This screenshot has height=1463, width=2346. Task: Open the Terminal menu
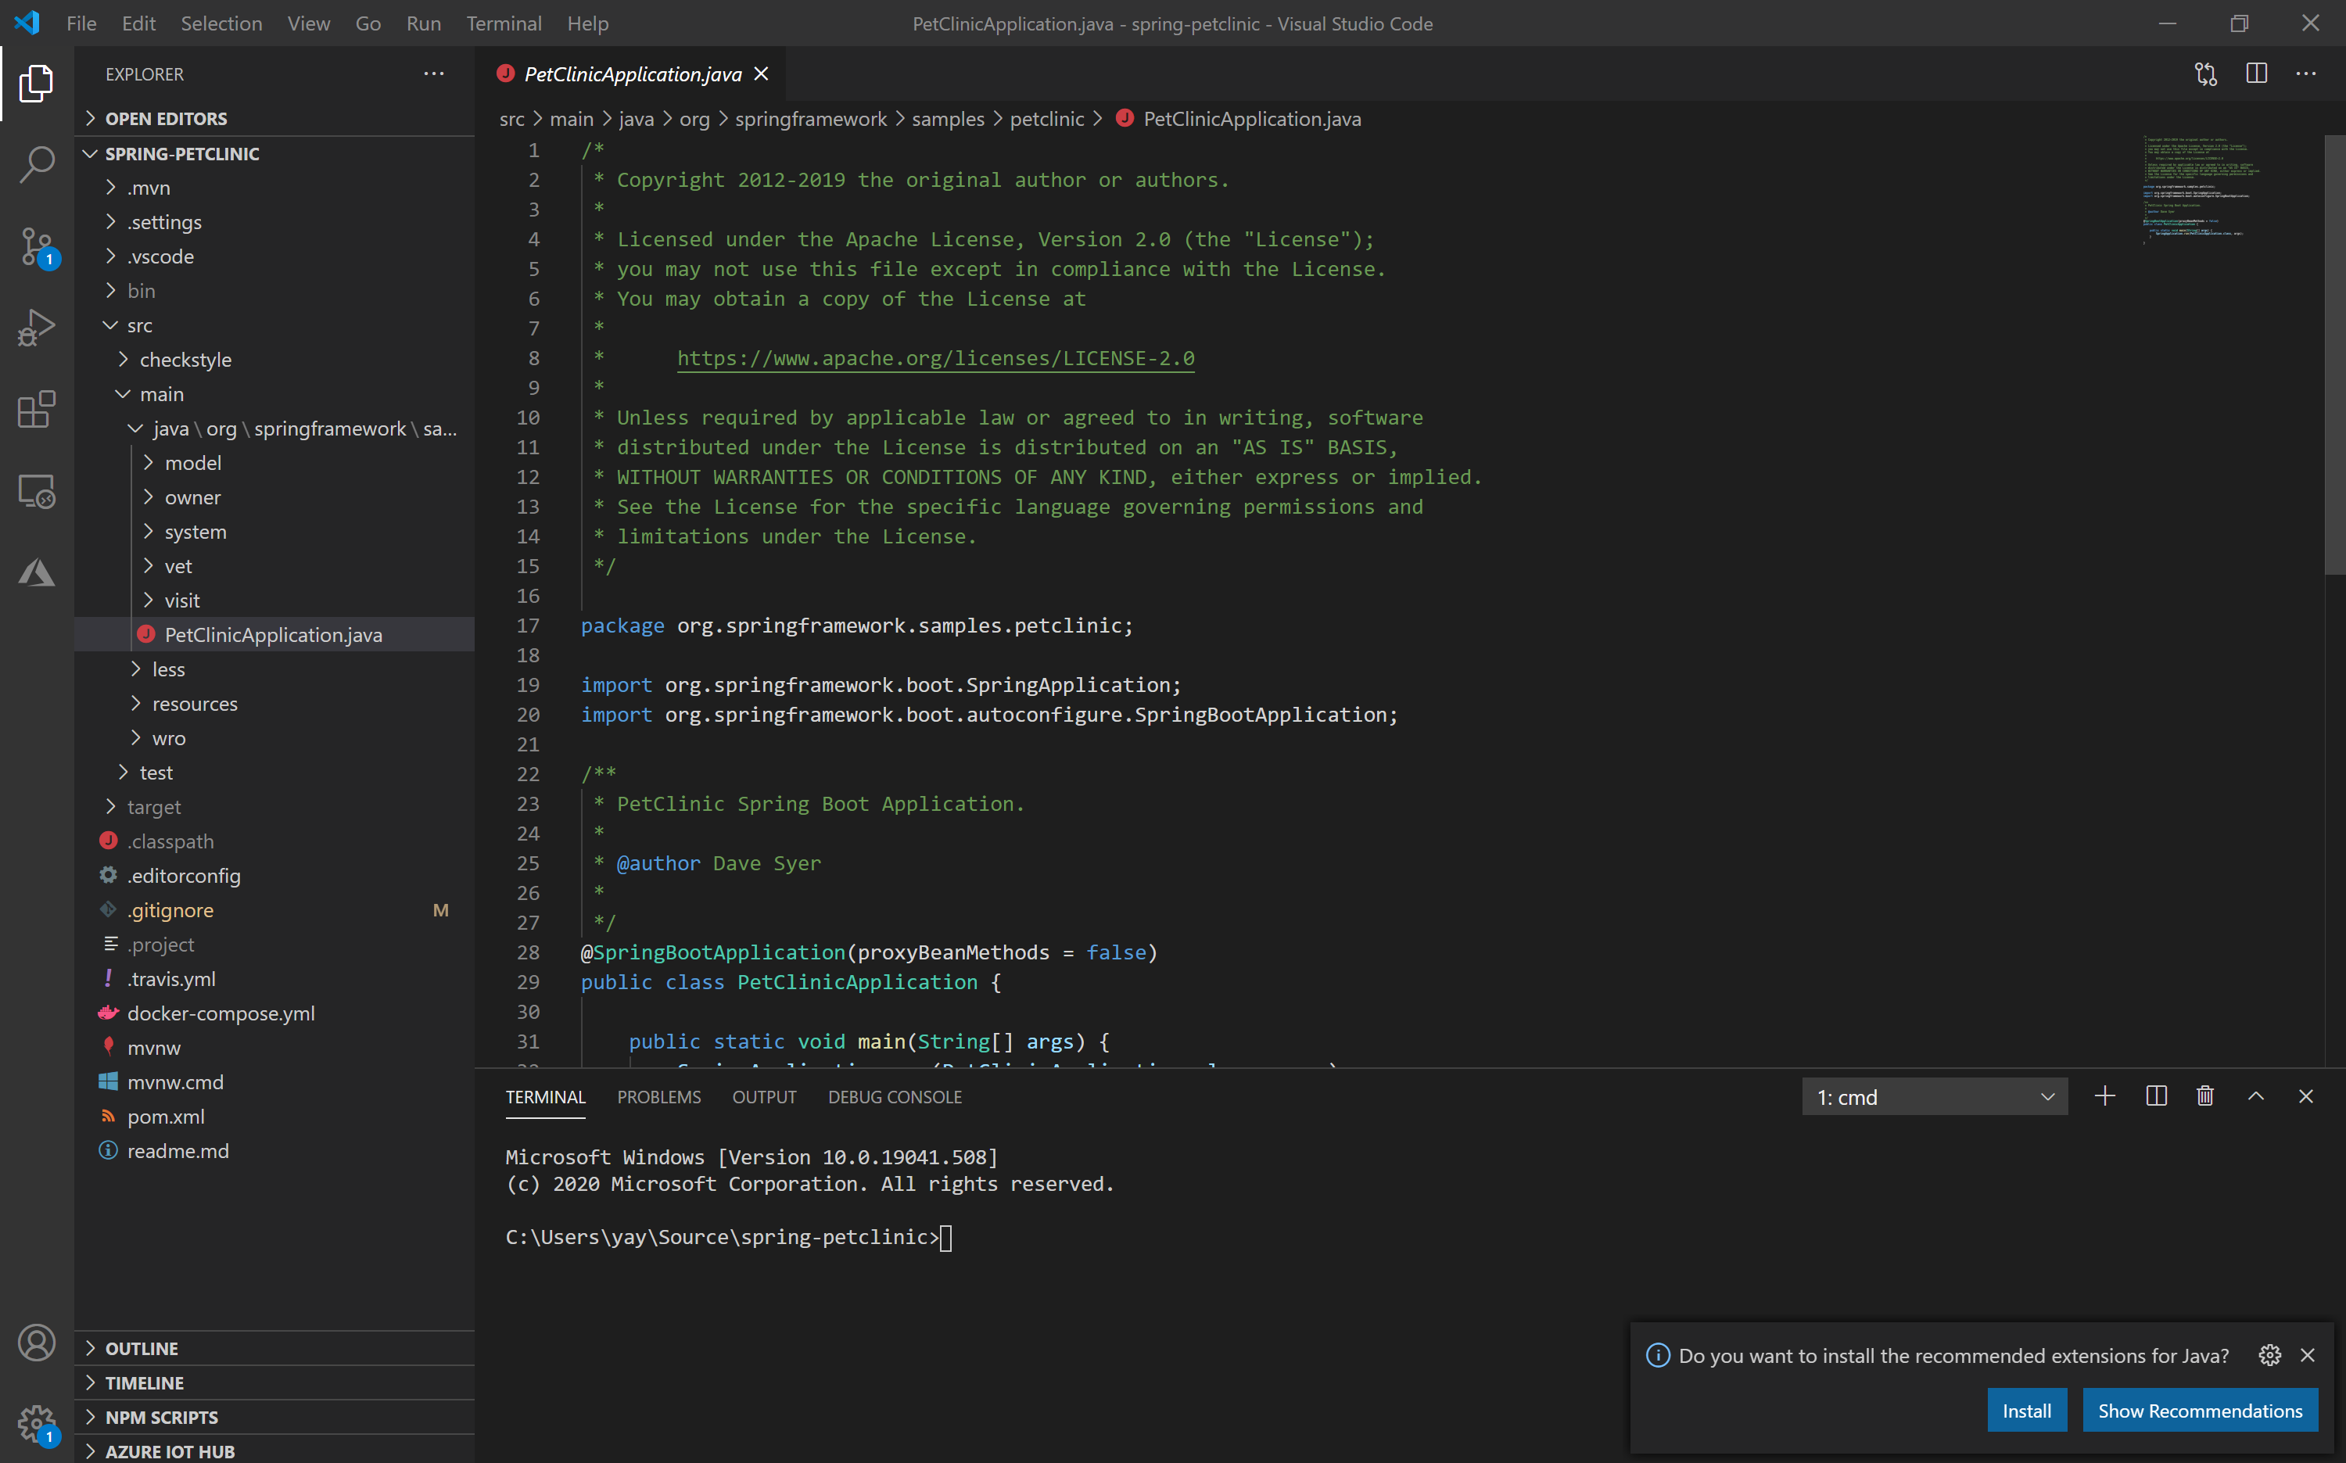pos(503,23)
